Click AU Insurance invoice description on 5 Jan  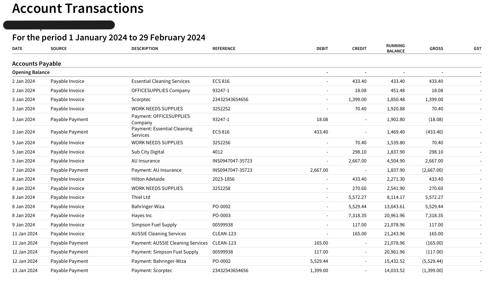point(146,161)
